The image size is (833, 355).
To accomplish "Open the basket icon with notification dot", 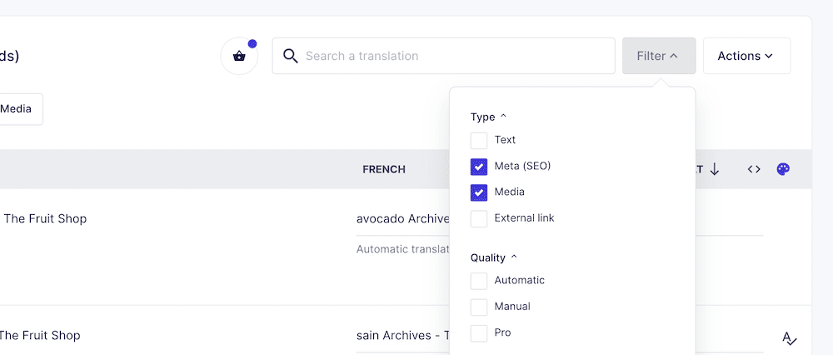I will [x=239, y=56].
